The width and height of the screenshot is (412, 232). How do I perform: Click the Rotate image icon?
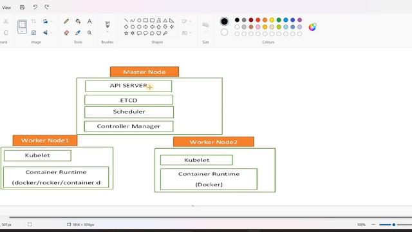pyautogui.click(x=45, y=21)
